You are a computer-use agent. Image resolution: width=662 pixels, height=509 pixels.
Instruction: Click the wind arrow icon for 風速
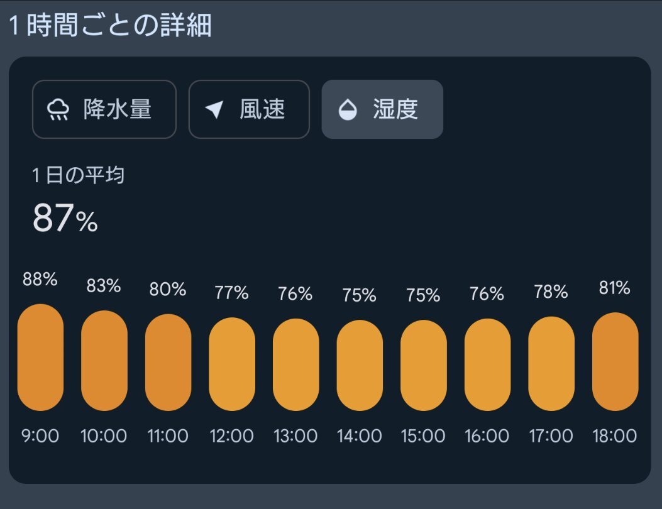click(214, 110)
